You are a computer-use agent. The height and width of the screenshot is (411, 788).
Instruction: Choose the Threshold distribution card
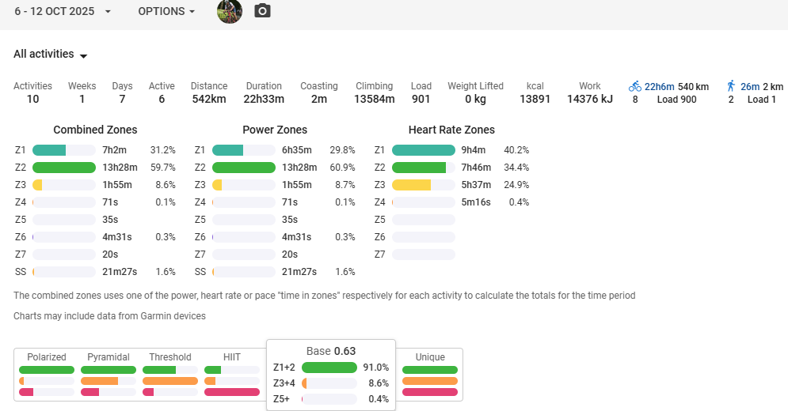[x=170, y=375]
